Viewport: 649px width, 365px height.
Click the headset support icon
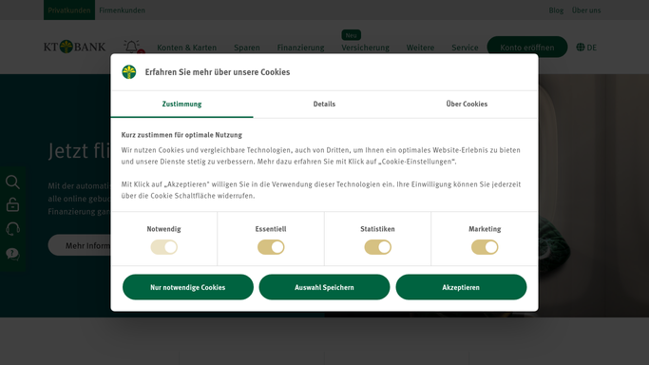(12, 229)
